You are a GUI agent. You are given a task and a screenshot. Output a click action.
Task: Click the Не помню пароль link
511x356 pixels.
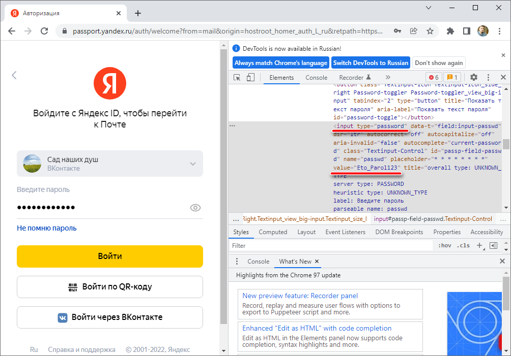tap(47, 228)
